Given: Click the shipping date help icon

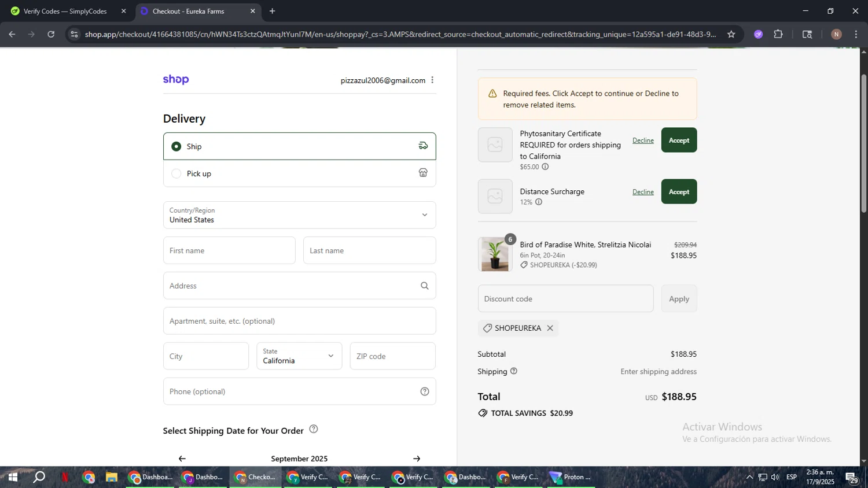Looking at the screenshot, I should tap(314, 429).
